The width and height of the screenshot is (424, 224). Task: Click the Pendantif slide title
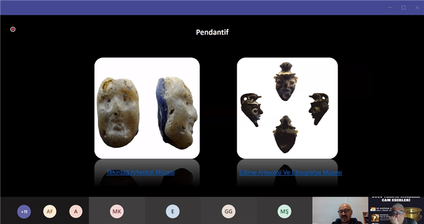click(212, 32)
